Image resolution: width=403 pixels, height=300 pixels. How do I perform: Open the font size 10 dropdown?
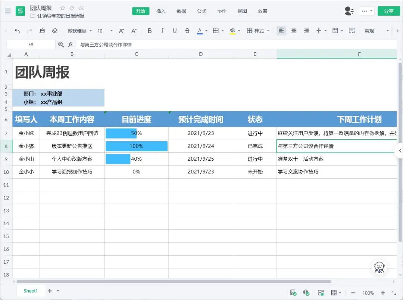[105, 31]
